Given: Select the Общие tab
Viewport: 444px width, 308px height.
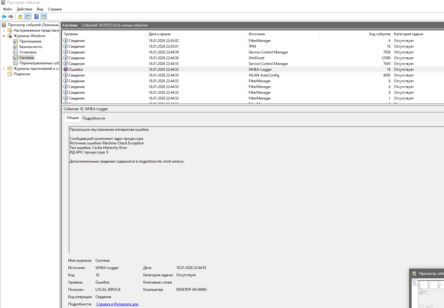Looking at the screenshot, I should pos(73,118).
